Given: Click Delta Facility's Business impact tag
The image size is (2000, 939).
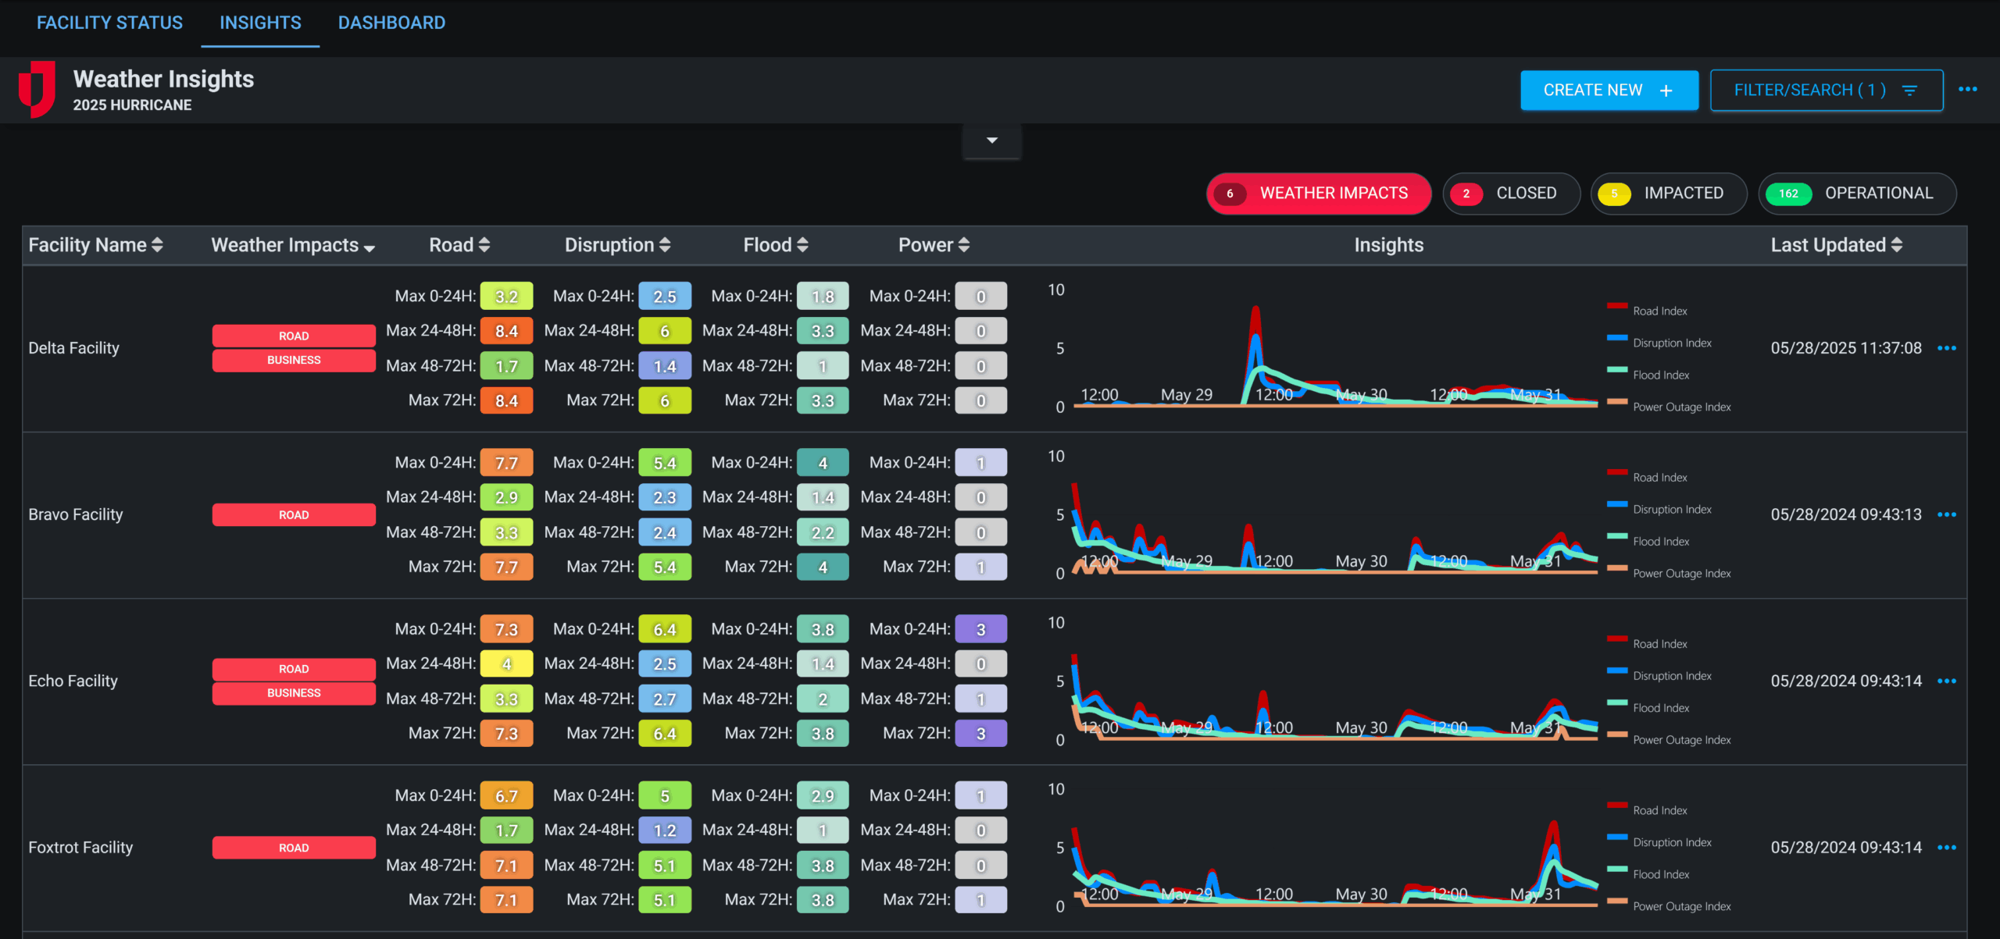Looking at the screenshot, I should (x=294, y=360).
